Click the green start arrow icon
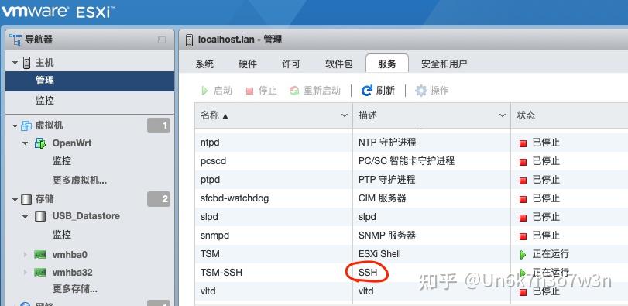 204,91
